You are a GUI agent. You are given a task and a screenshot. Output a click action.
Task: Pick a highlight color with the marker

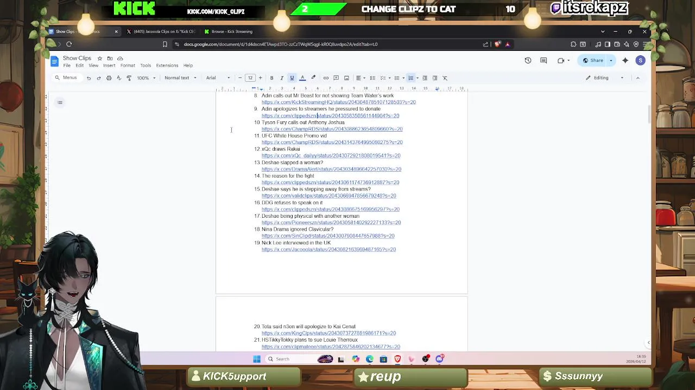(x=313, y=78)
